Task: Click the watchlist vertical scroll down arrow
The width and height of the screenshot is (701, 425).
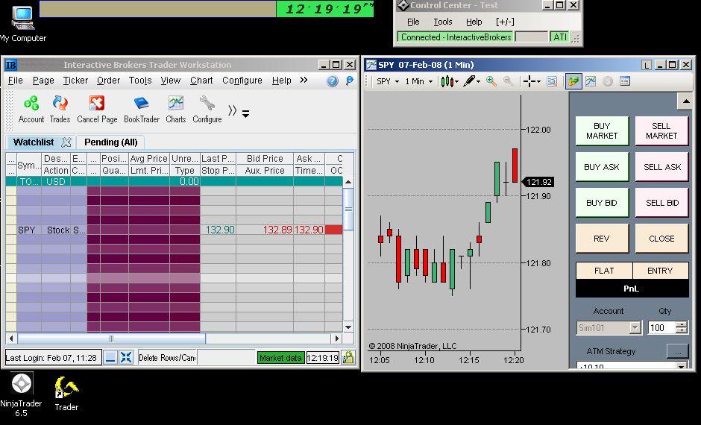Action: [348, 327]
